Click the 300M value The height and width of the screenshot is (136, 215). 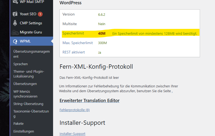click(102, 43)
